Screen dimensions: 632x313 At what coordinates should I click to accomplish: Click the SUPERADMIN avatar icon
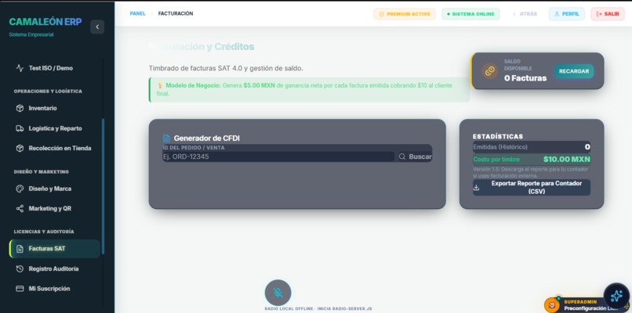tap(552, 305)
